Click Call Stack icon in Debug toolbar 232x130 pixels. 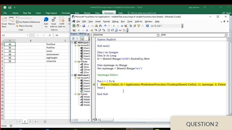[124, 30]
